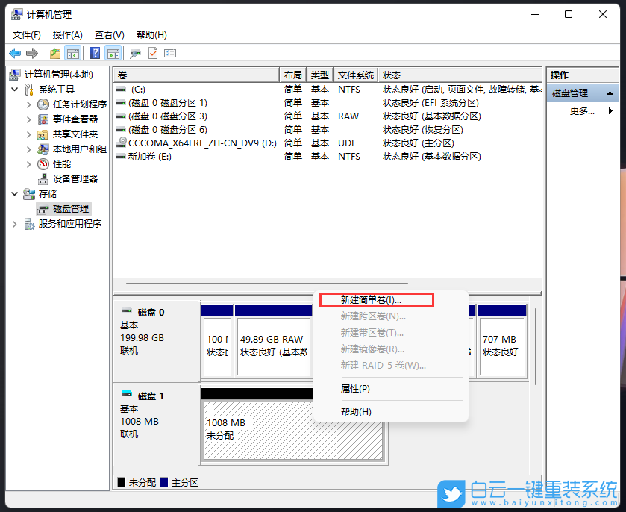Toggle the action pane icon
The height and width of the screenshot is (512, 626).
pyautogui.click(x=113, y=53)
